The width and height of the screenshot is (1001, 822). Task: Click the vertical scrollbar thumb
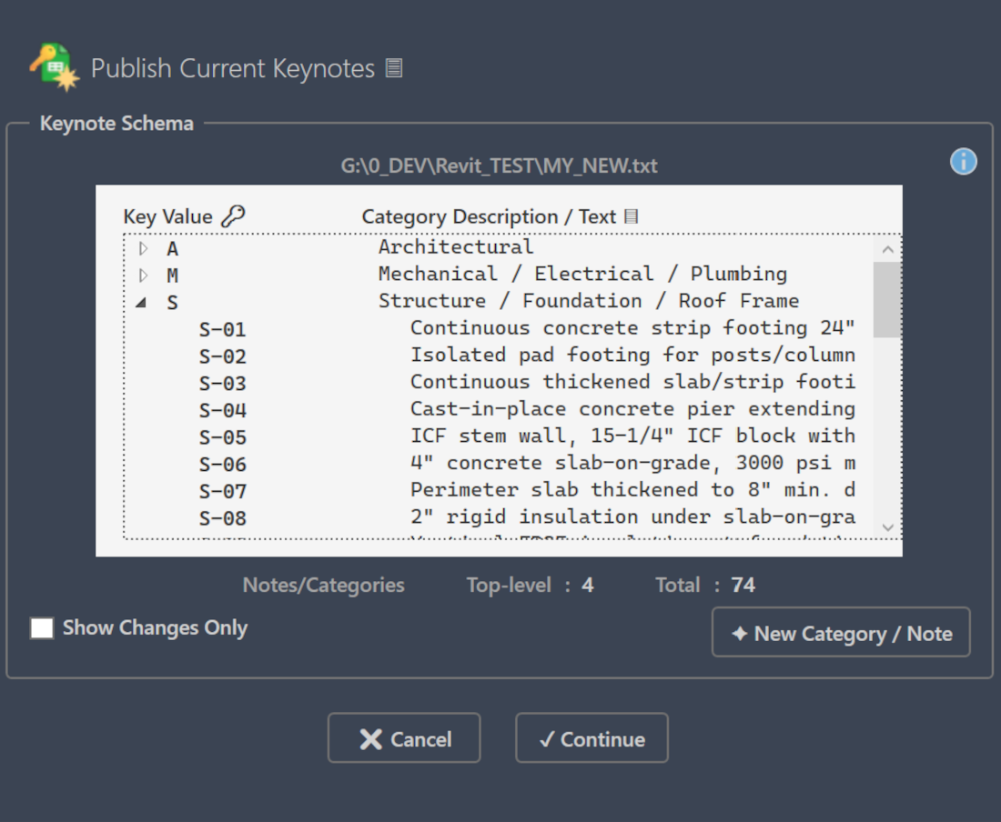pos(887,300)
